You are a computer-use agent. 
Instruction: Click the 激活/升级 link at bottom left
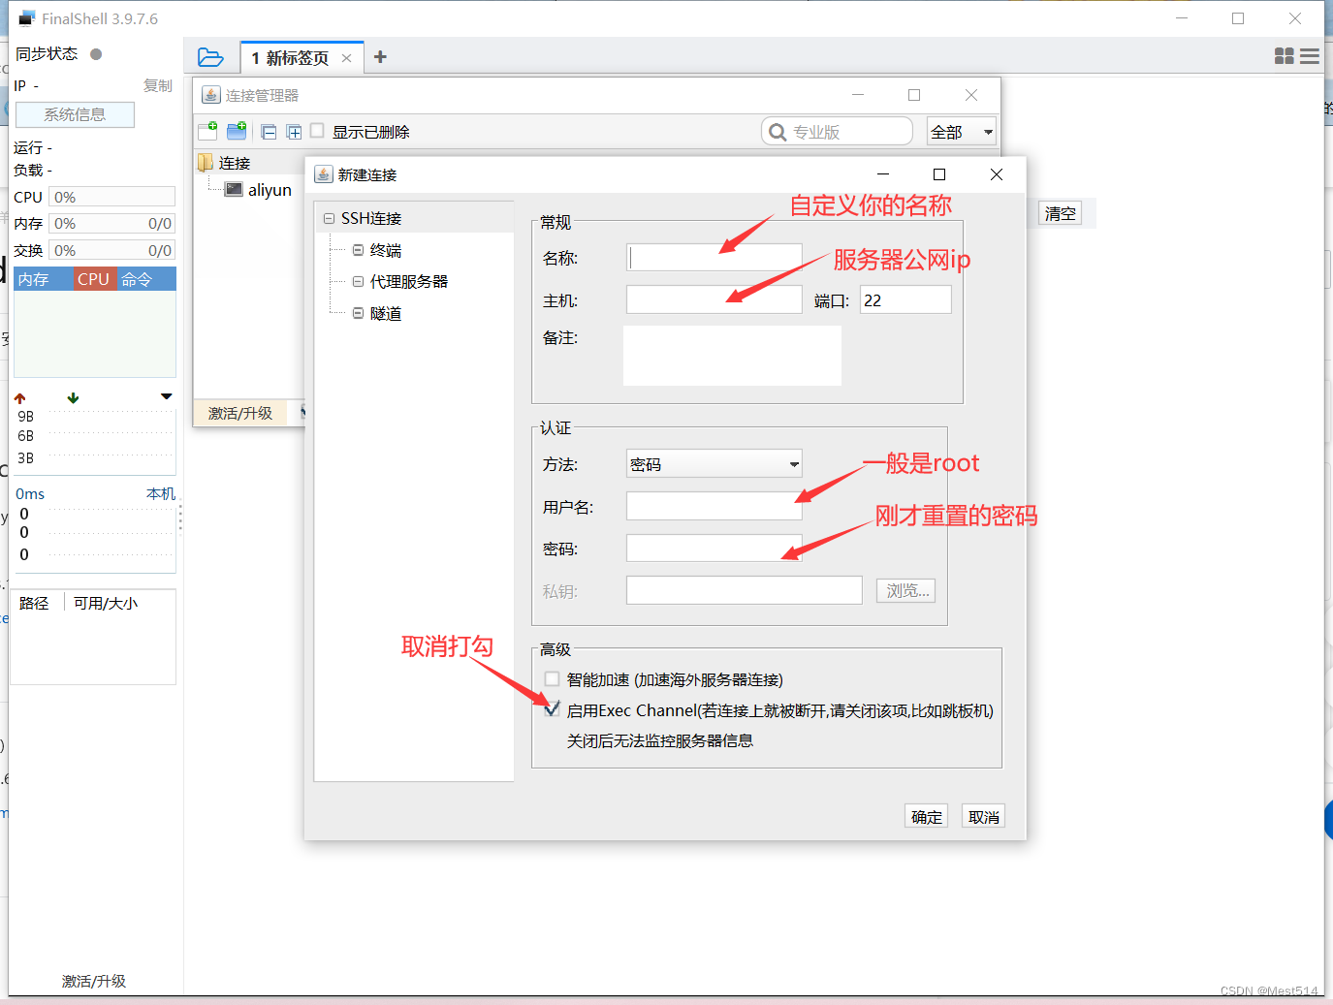pos(93,981)
